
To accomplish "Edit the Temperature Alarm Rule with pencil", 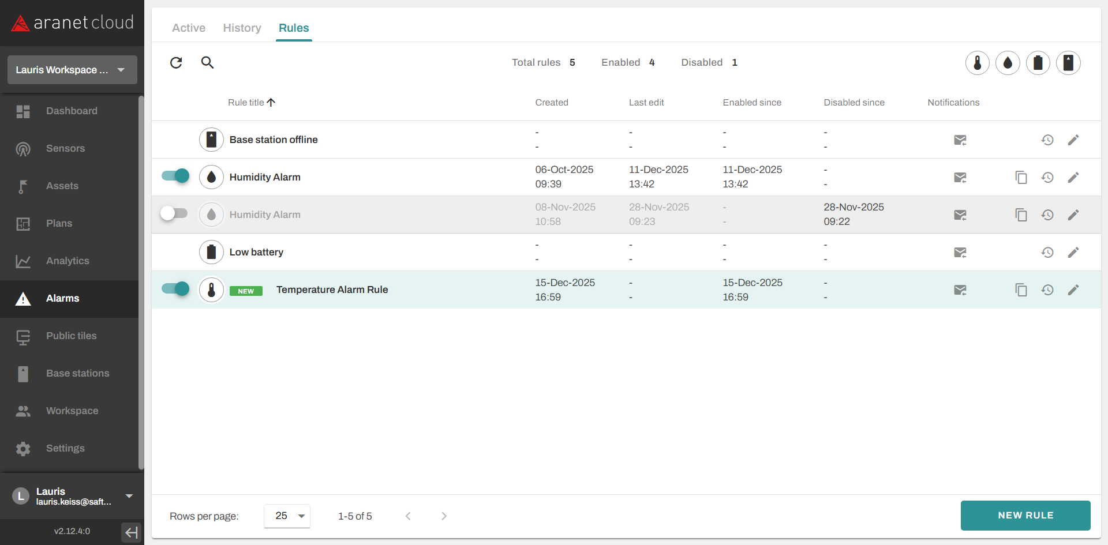I will [x=1073, y=290].
